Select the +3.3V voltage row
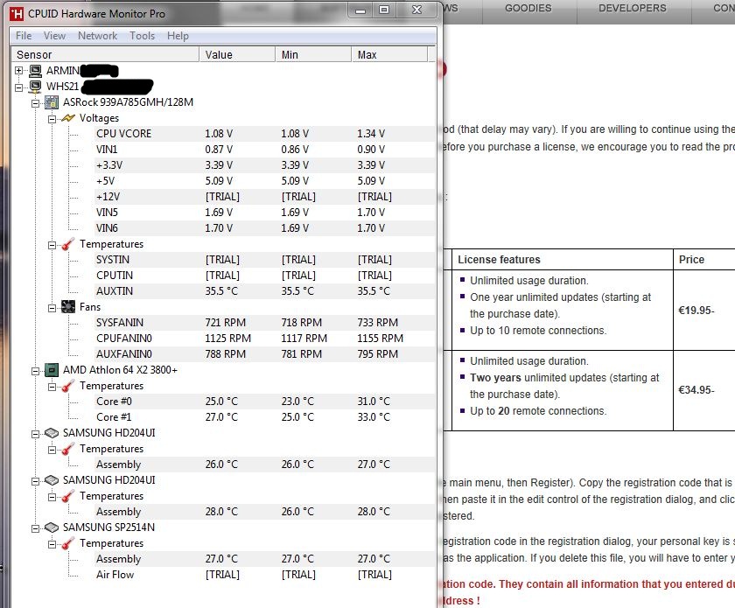The image size is (735, 608). click(x=264, y=165)
